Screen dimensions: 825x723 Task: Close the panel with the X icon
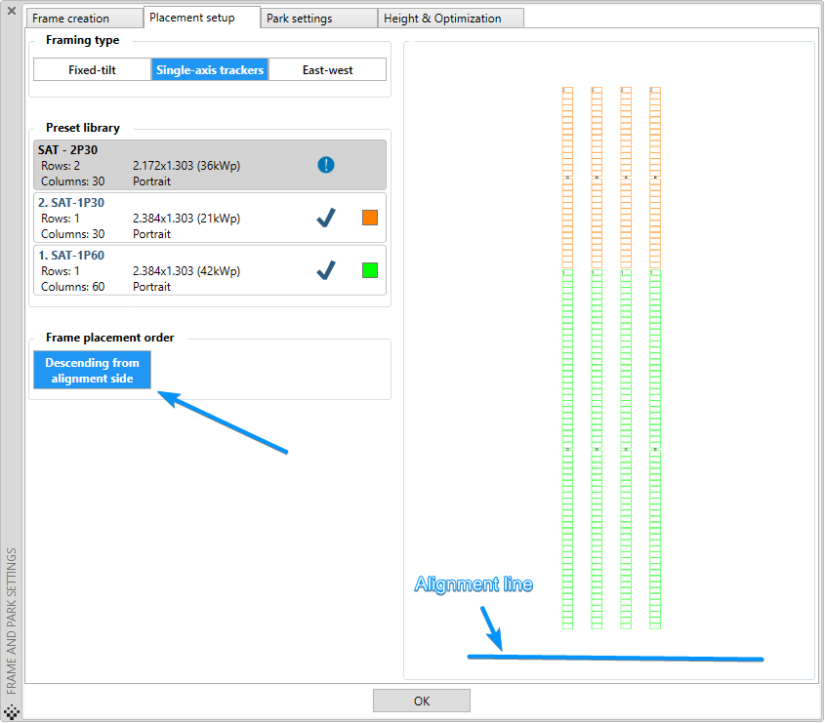pos(12,11)
